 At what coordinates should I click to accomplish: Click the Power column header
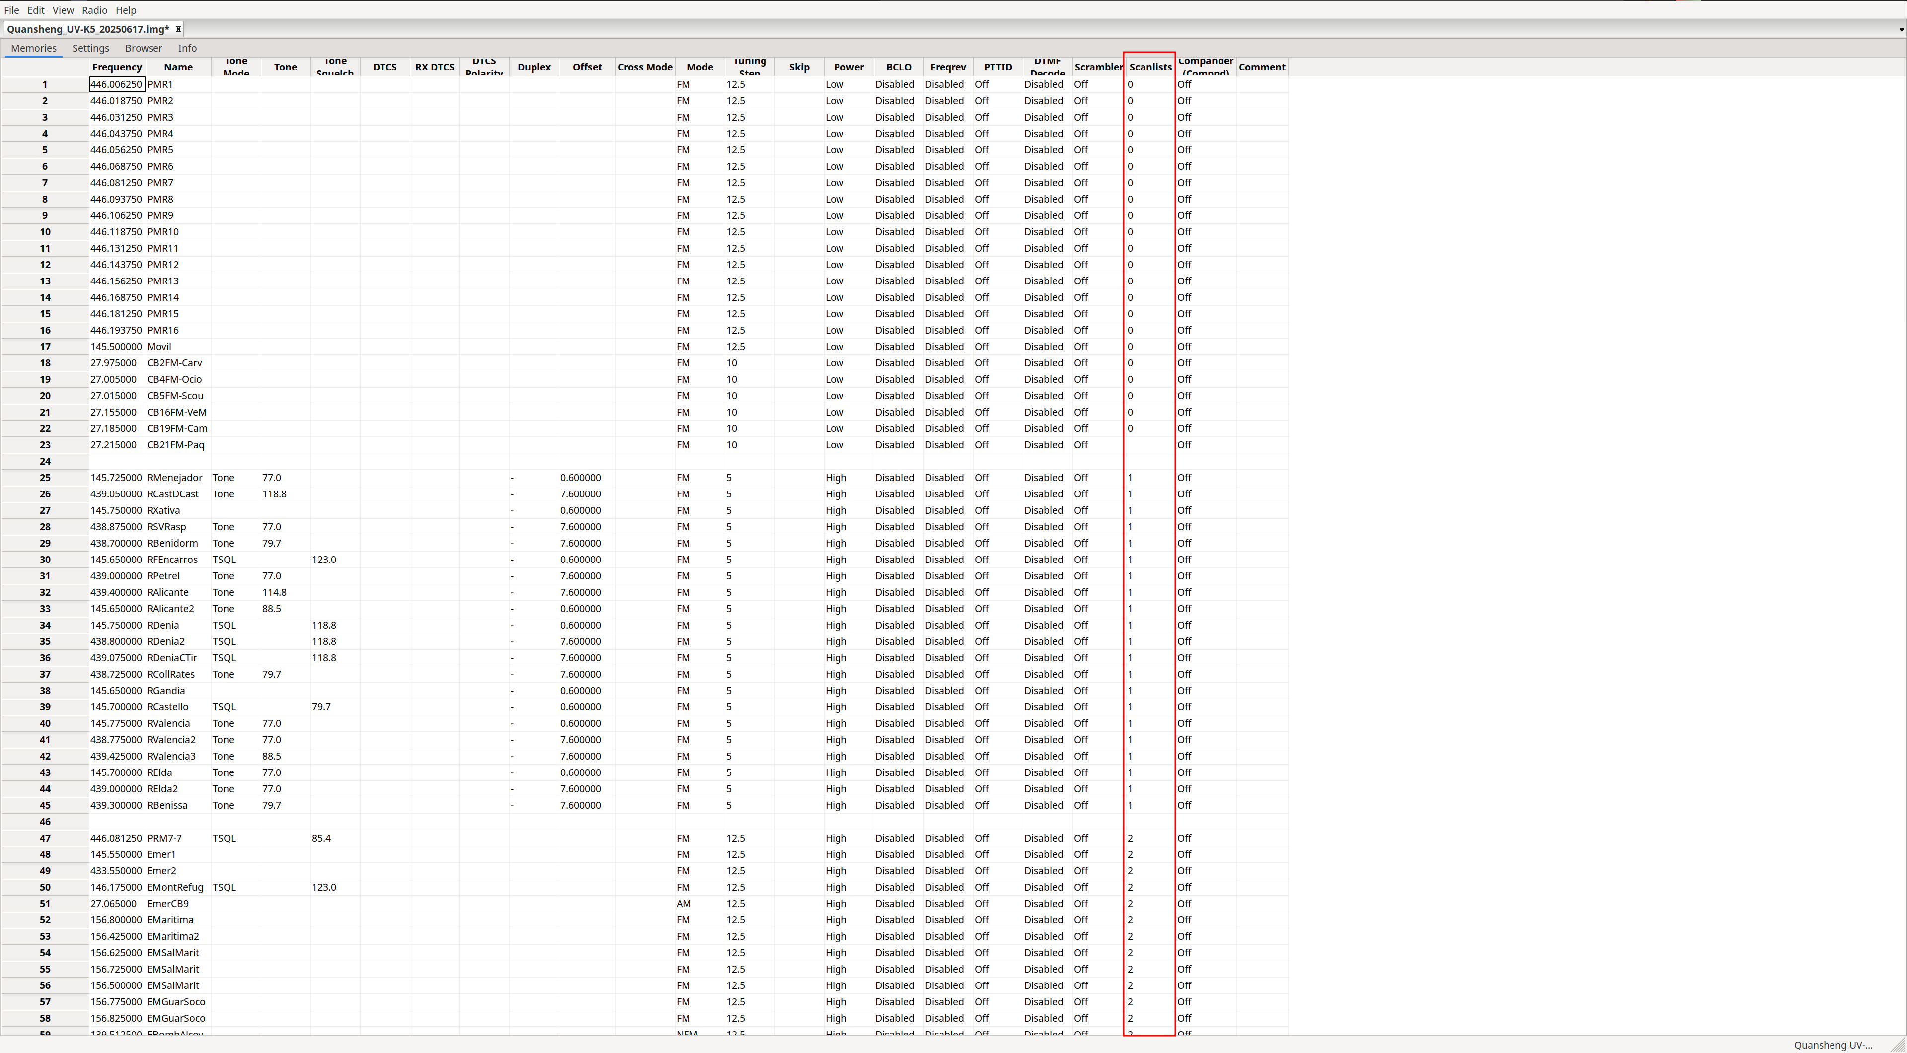pos(848,67)
